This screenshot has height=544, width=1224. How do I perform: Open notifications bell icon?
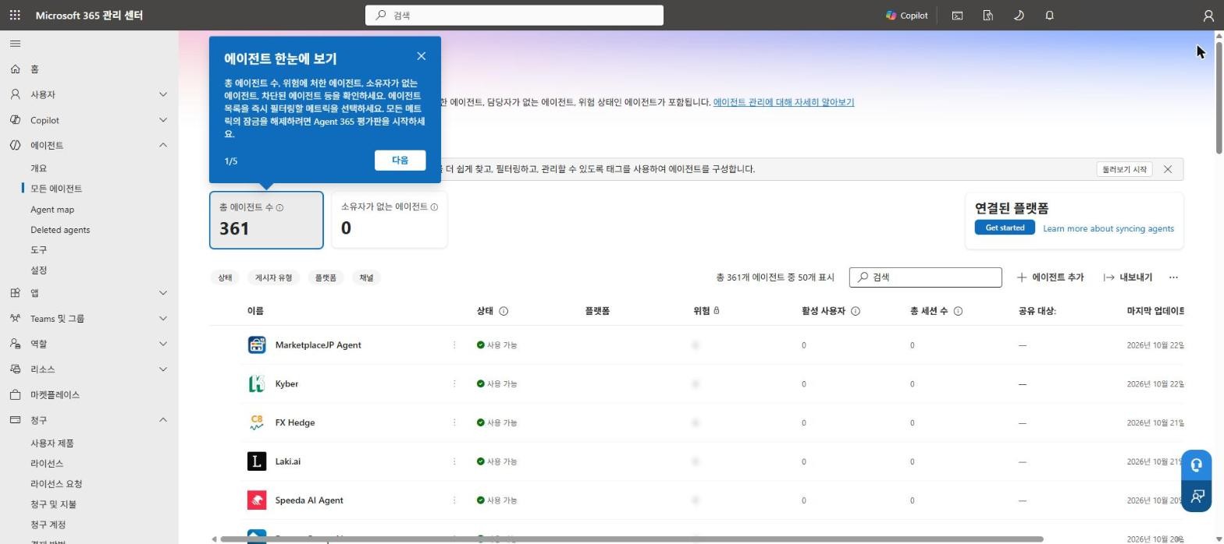point(1049,15)
